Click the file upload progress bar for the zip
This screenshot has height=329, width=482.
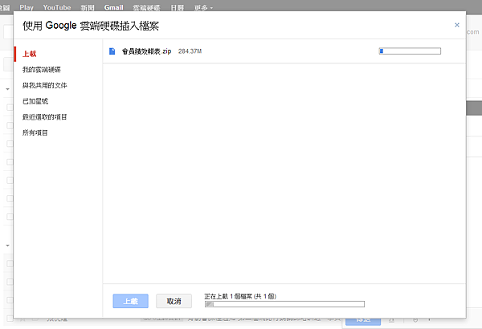(410, 51)
